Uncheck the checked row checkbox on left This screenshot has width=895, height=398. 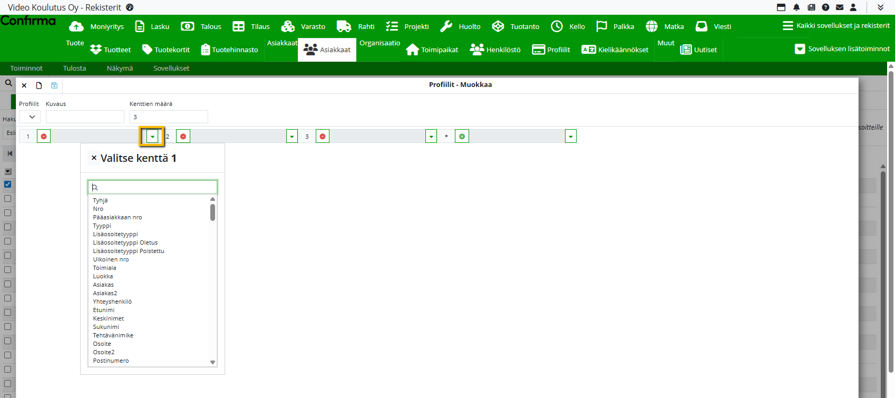coord(8,185)
